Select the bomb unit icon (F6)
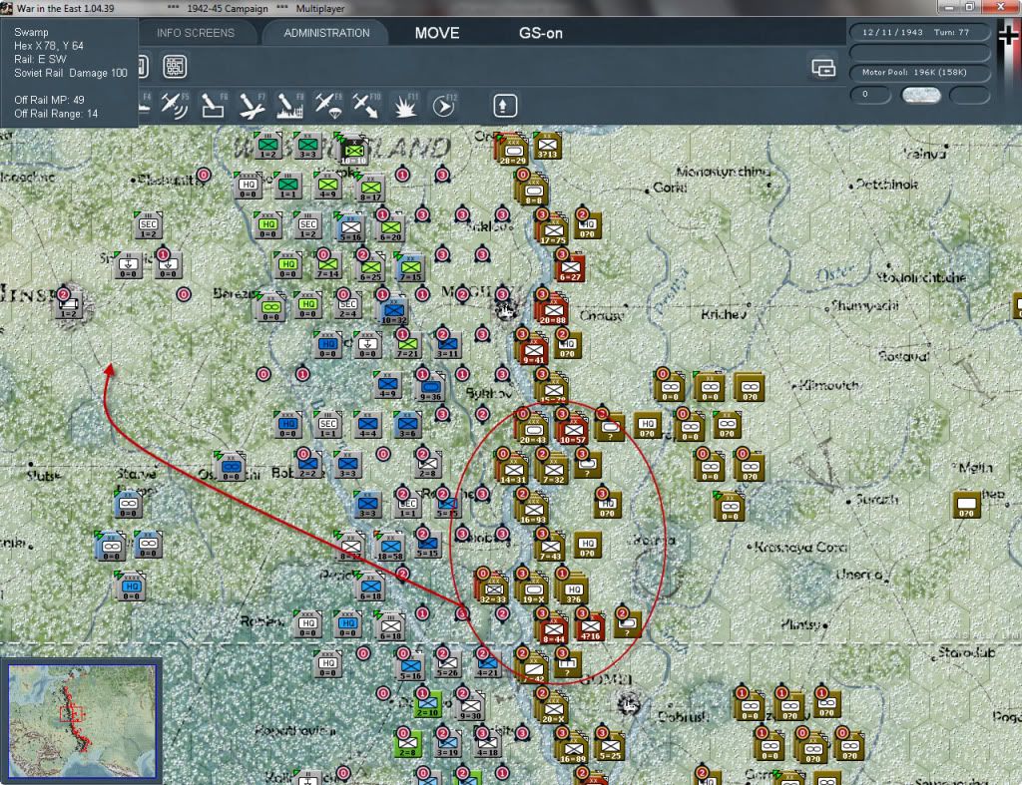This screenshot has height=785, width=1022. (213, 105)
